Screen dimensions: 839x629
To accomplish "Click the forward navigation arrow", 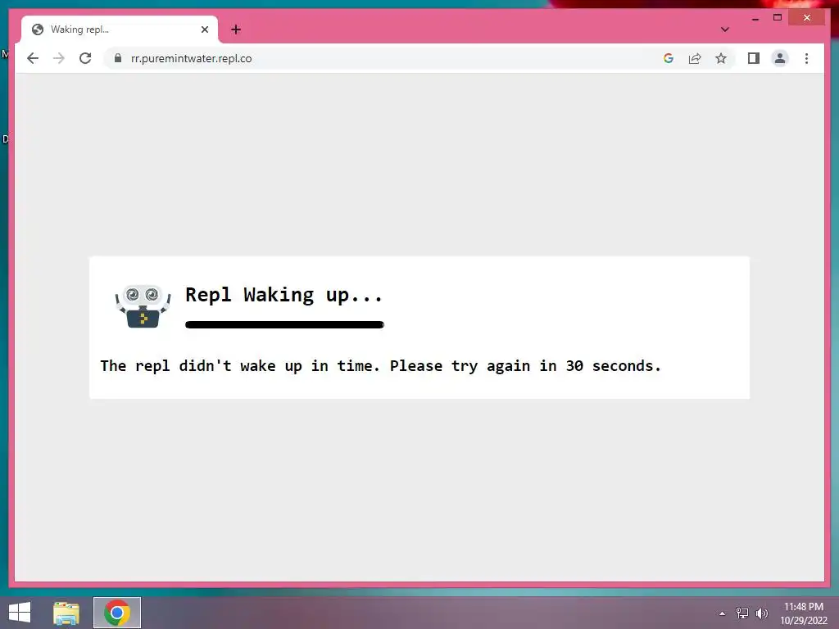I will pos(59,58).
